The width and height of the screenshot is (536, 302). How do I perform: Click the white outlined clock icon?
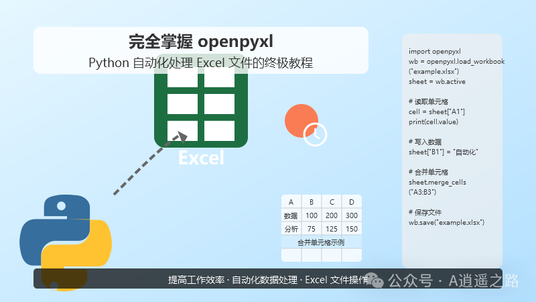[x=315, y=135]
